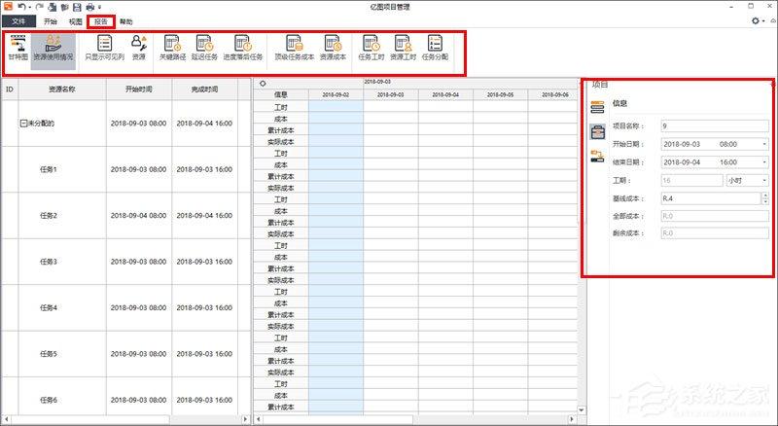Click the 工期 duration field
The image size is (778, 426).
[691, 180]
